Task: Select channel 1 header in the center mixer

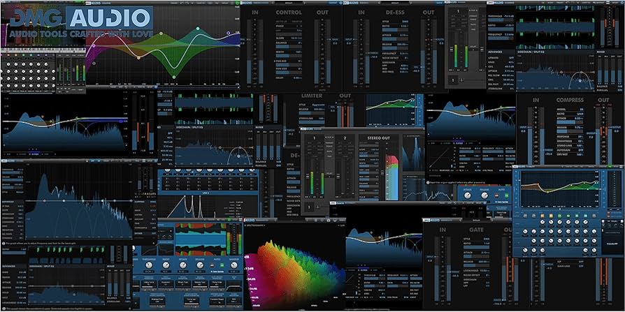Action: (315, 138)
